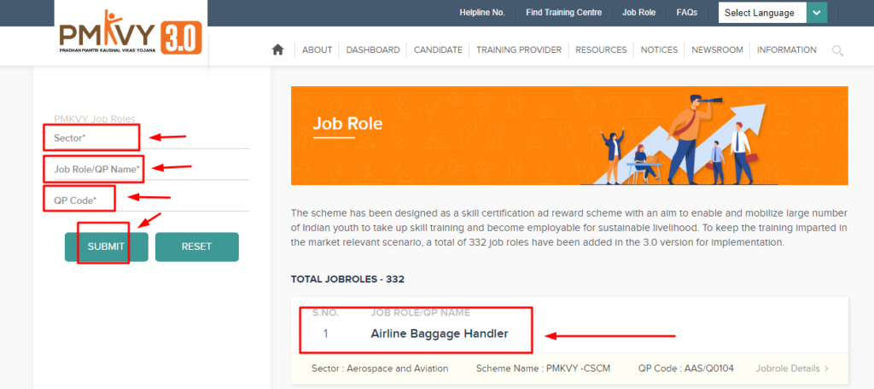
Task: Open the TRAINING PROVIDER menu
Action: tap(519, 50)
